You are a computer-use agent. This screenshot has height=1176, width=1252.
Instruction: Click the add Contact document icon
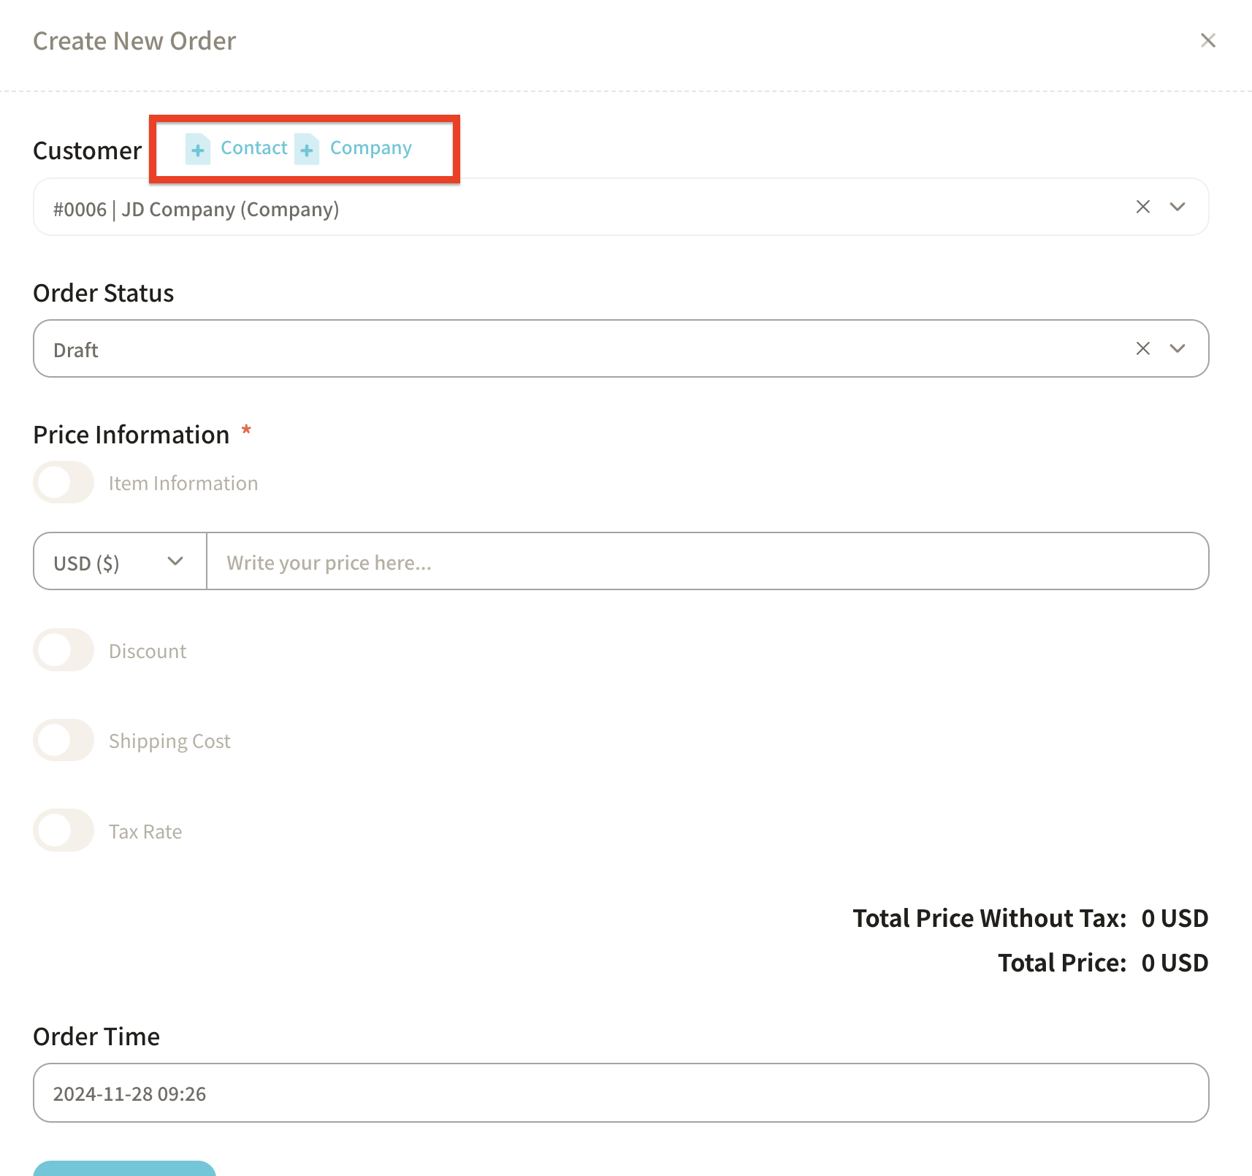pyautogui.click(x=197, y=149)
